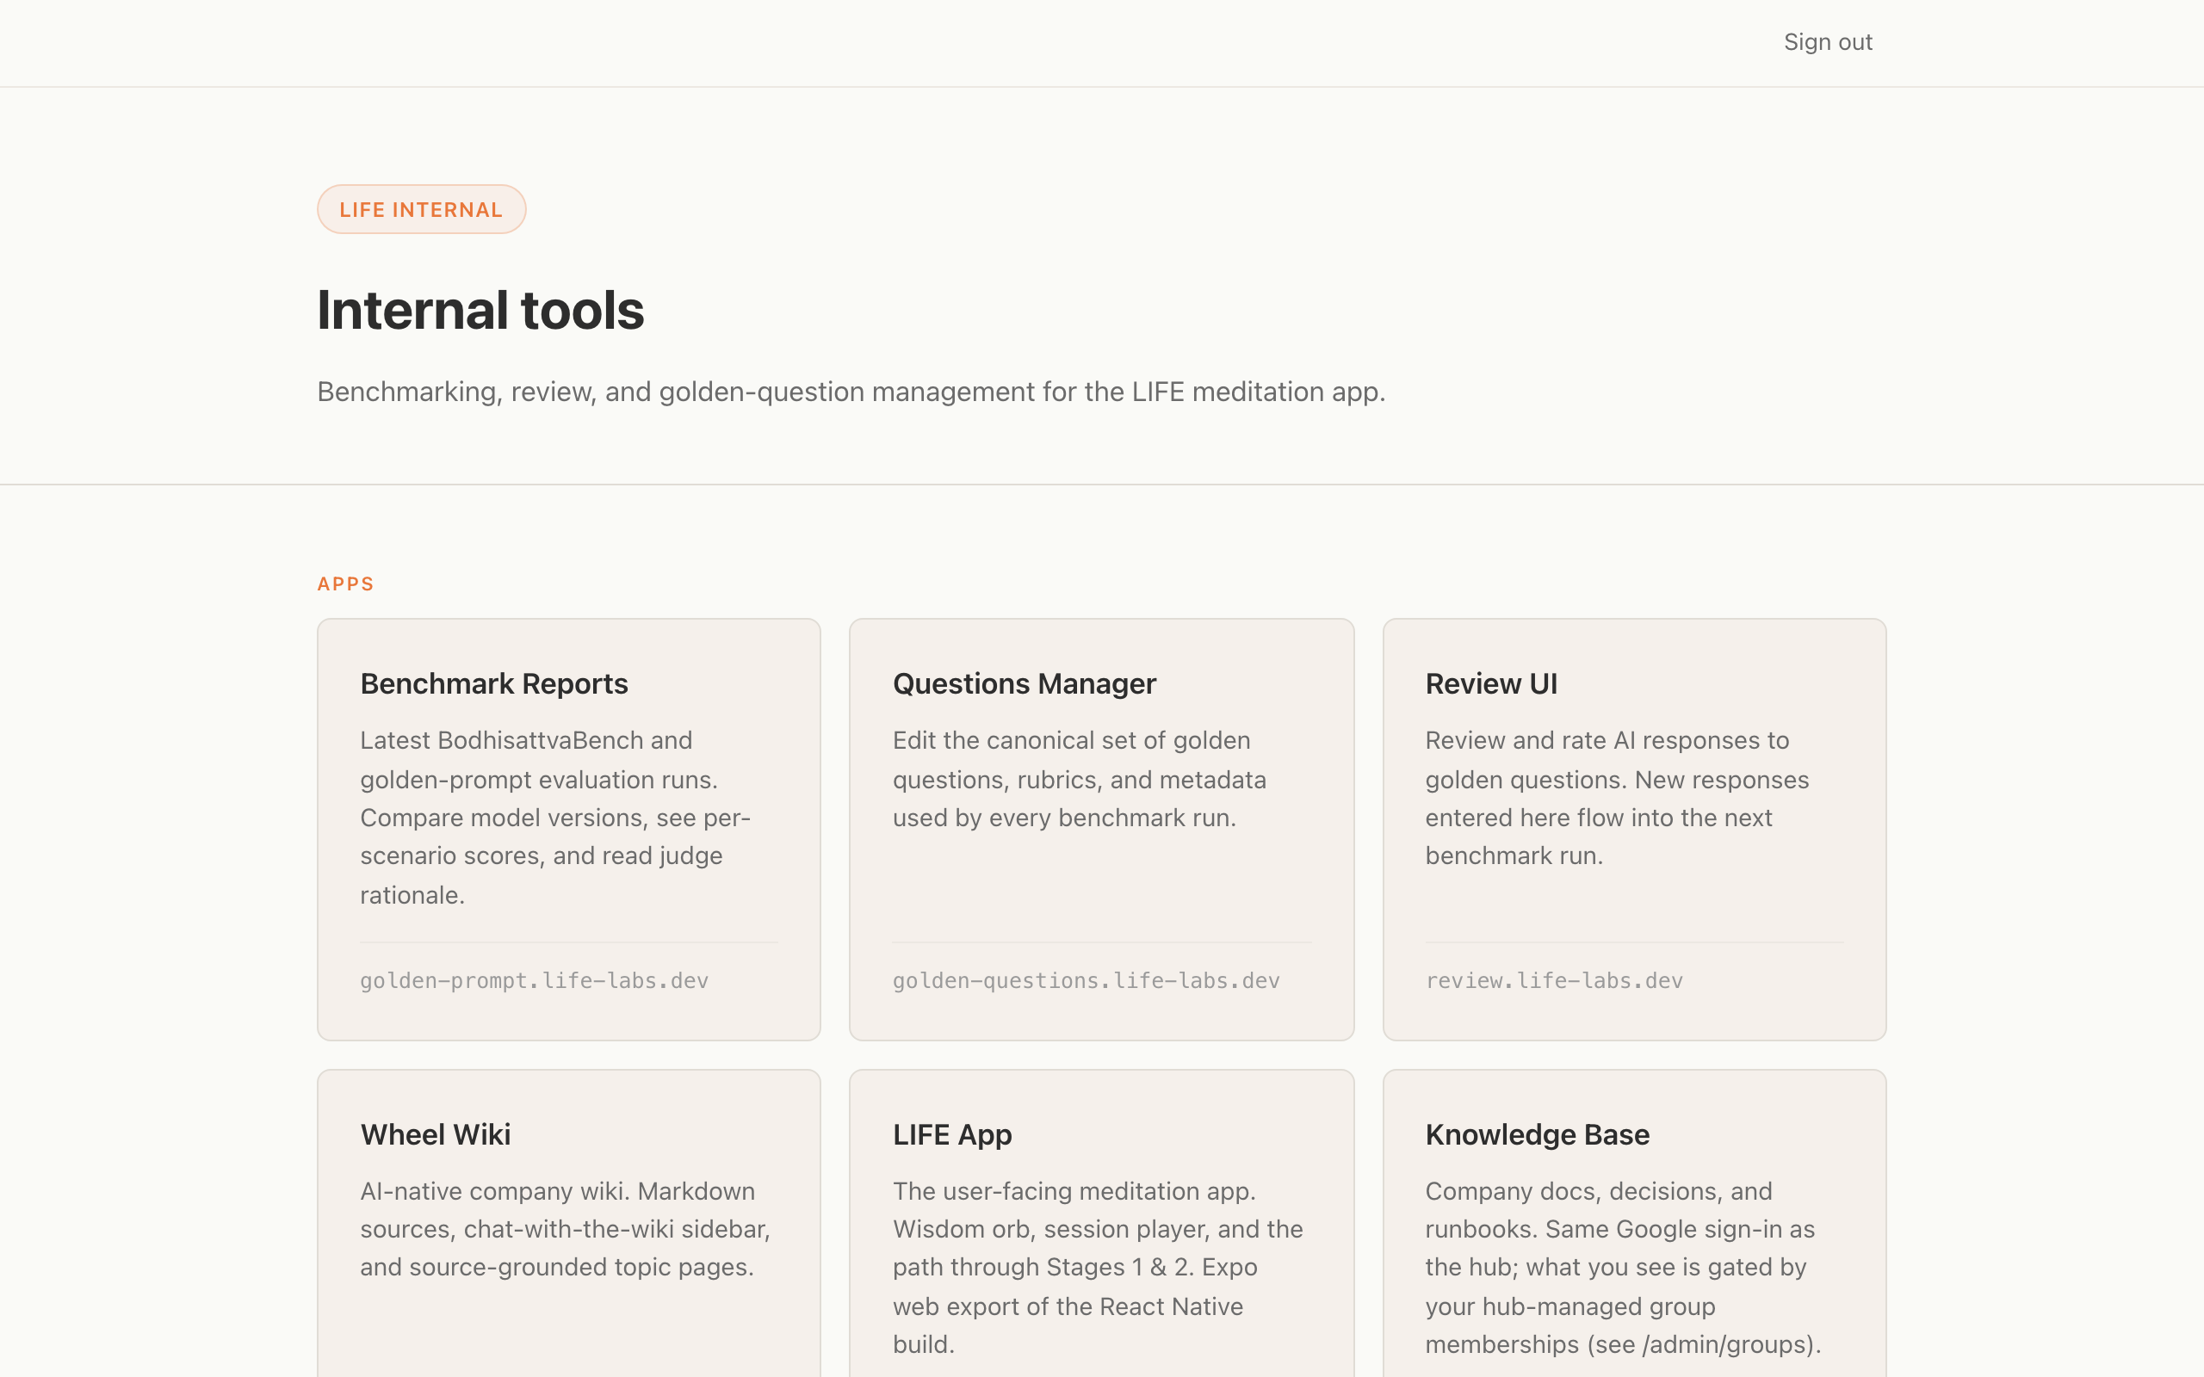Viewport: 2204px width, 1377px height.
Task: Click the 'Latest BodhisattvaBench' description text
Action: pyautogui.click(x=555, y=817)
